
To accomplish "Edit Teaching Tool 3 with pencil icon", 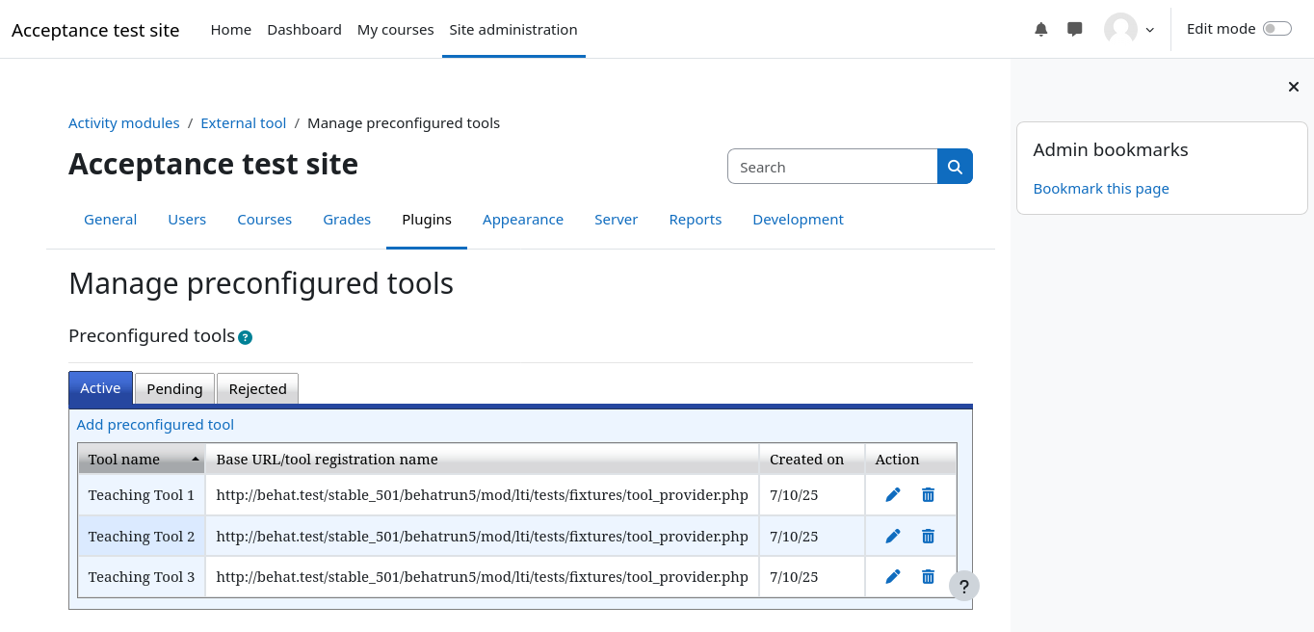I will (x=893, y=577).
